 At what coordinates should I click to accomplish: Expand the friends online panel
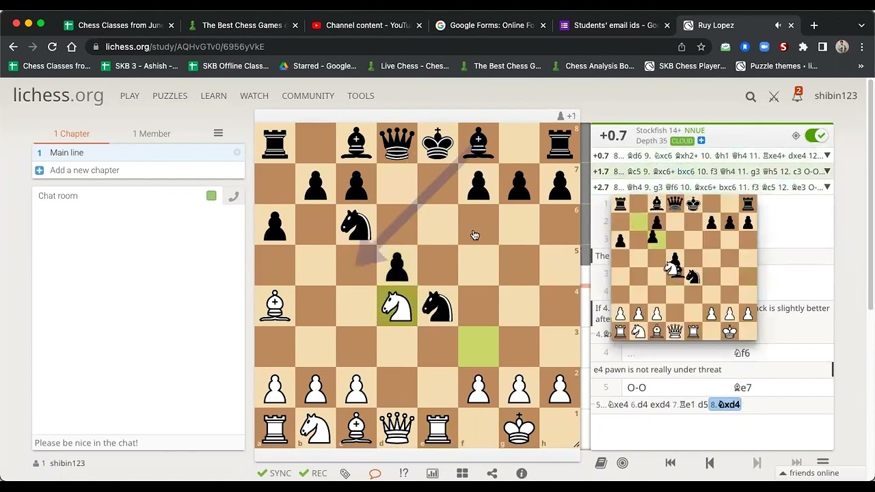(809, 473)
